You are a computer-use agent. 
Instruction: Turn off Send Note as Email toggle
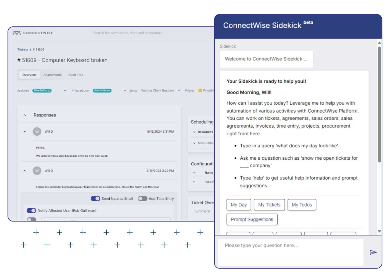[95, 198]
